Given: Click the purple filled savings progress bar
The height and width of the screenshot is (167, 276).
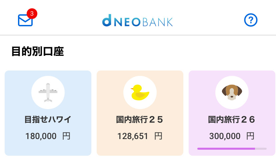Looking at the screenshot, I should (226, 148).
